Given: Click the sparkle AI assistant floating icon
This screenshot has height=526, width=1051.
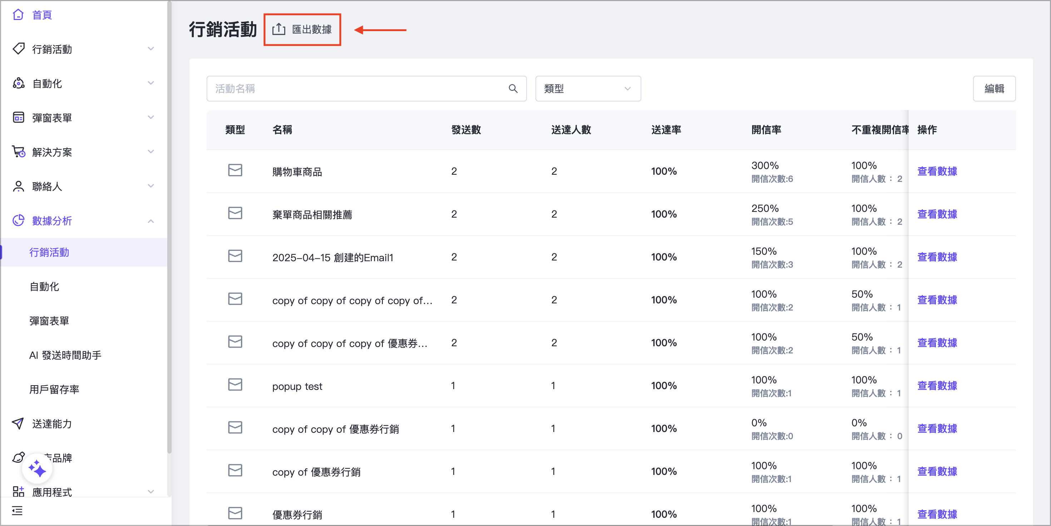Looking at the screenshot, I should [37, 468].
